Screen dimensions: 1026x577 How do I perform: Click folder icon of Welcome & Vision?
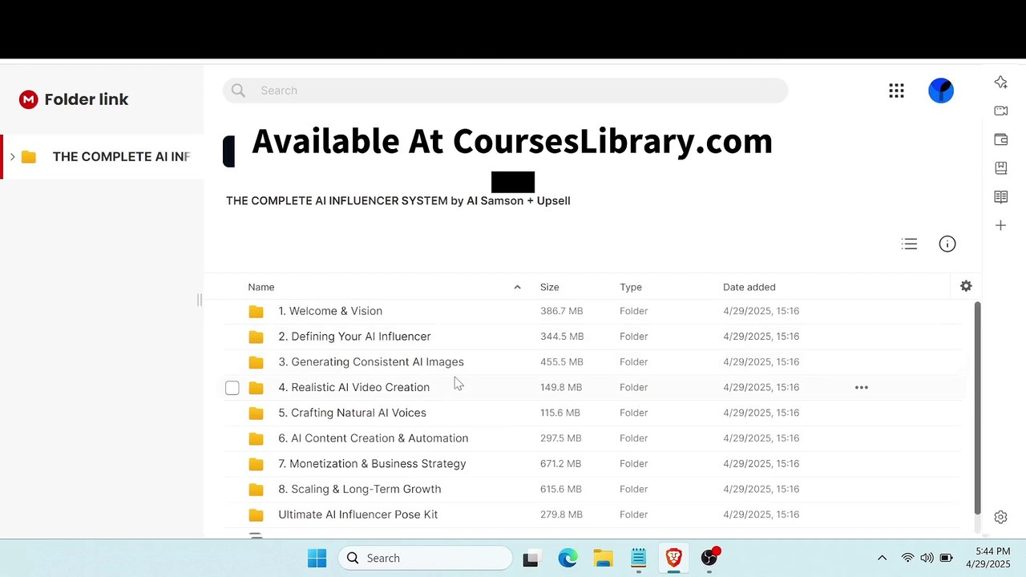(x=256, y=311)
